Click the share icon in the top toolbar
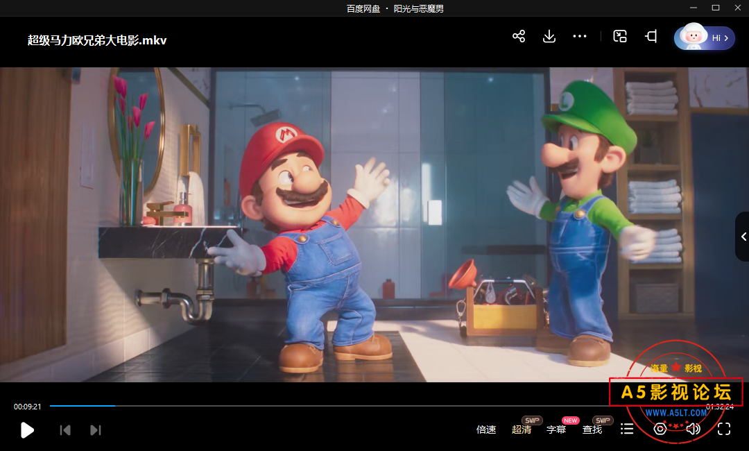This screenshot has width=749, height=451. [519, 36]
